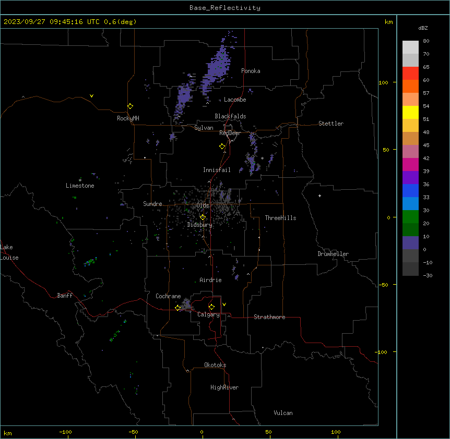450x439 pixels.
Task: Click the Airdrie city label
Action: (210, 280)
